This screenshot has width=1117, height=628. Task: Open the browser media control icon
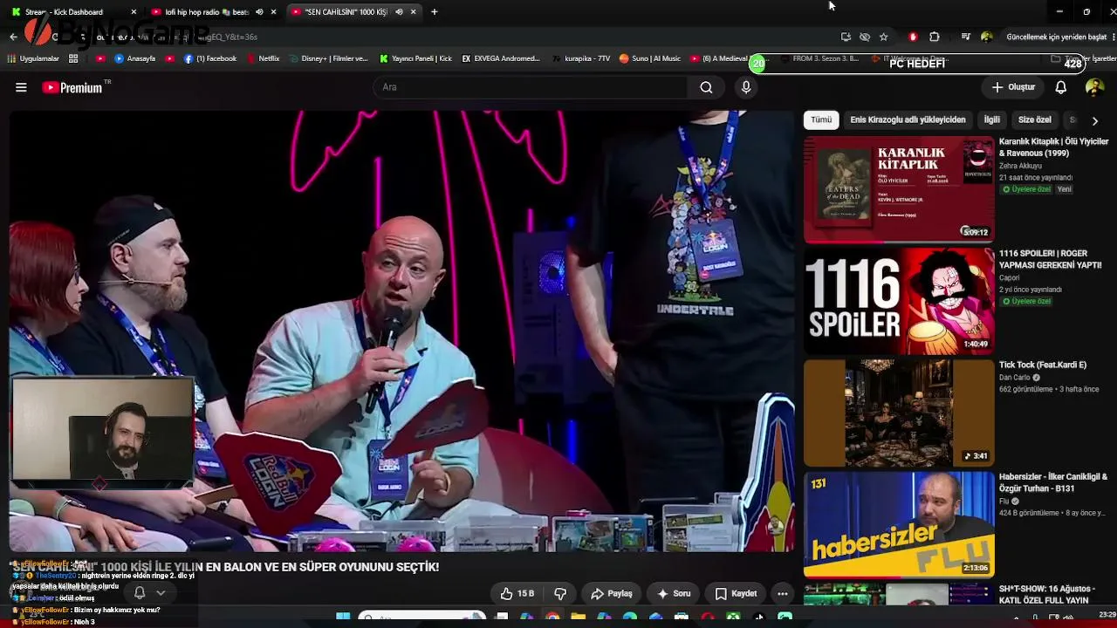coord(965,37)
